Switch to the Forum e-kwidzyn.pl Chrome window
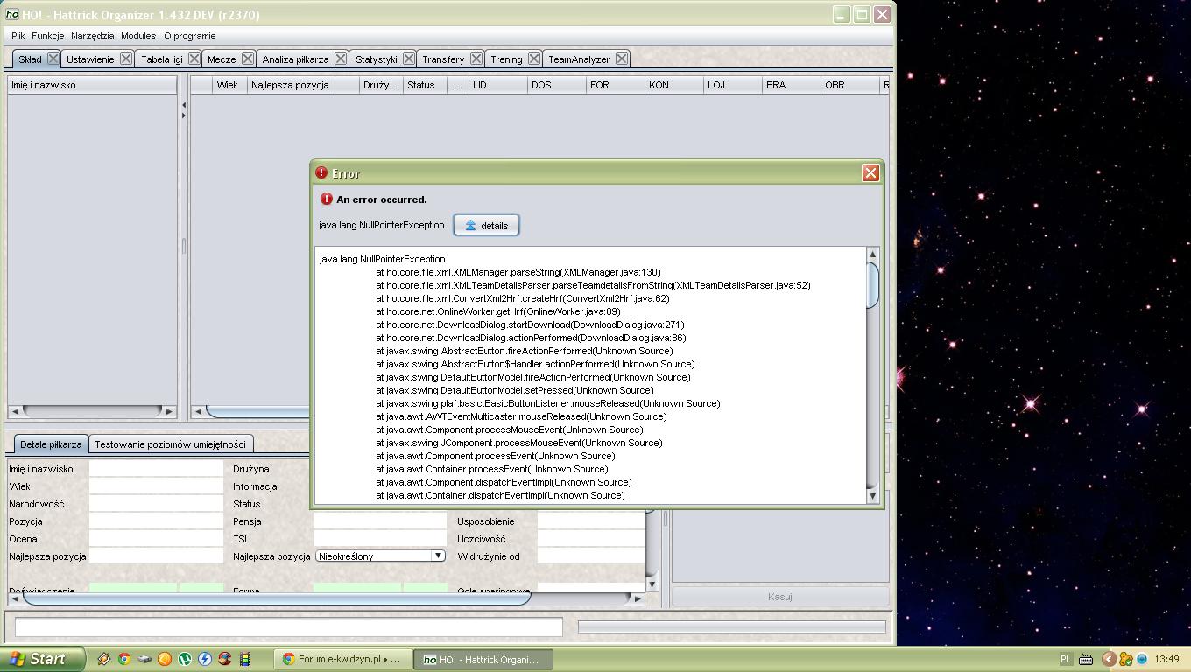The height and width of the screenshot is (672, 1191). pos(342,659)
